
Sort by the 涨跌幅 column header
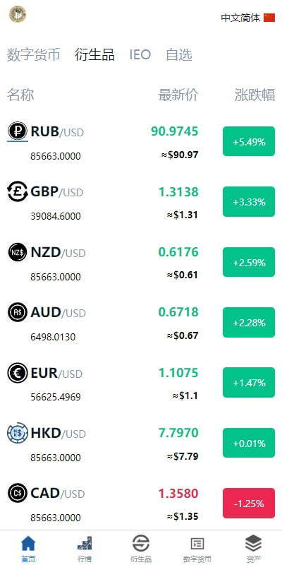pyautogui.click(x=255, y=95)
